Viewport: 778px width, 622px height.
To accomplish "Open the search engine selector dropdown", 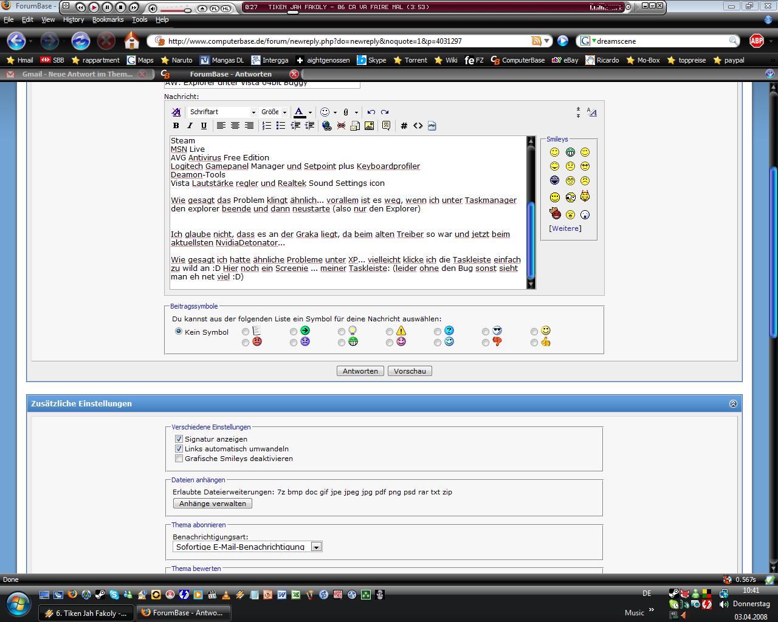I will (587, 41).
